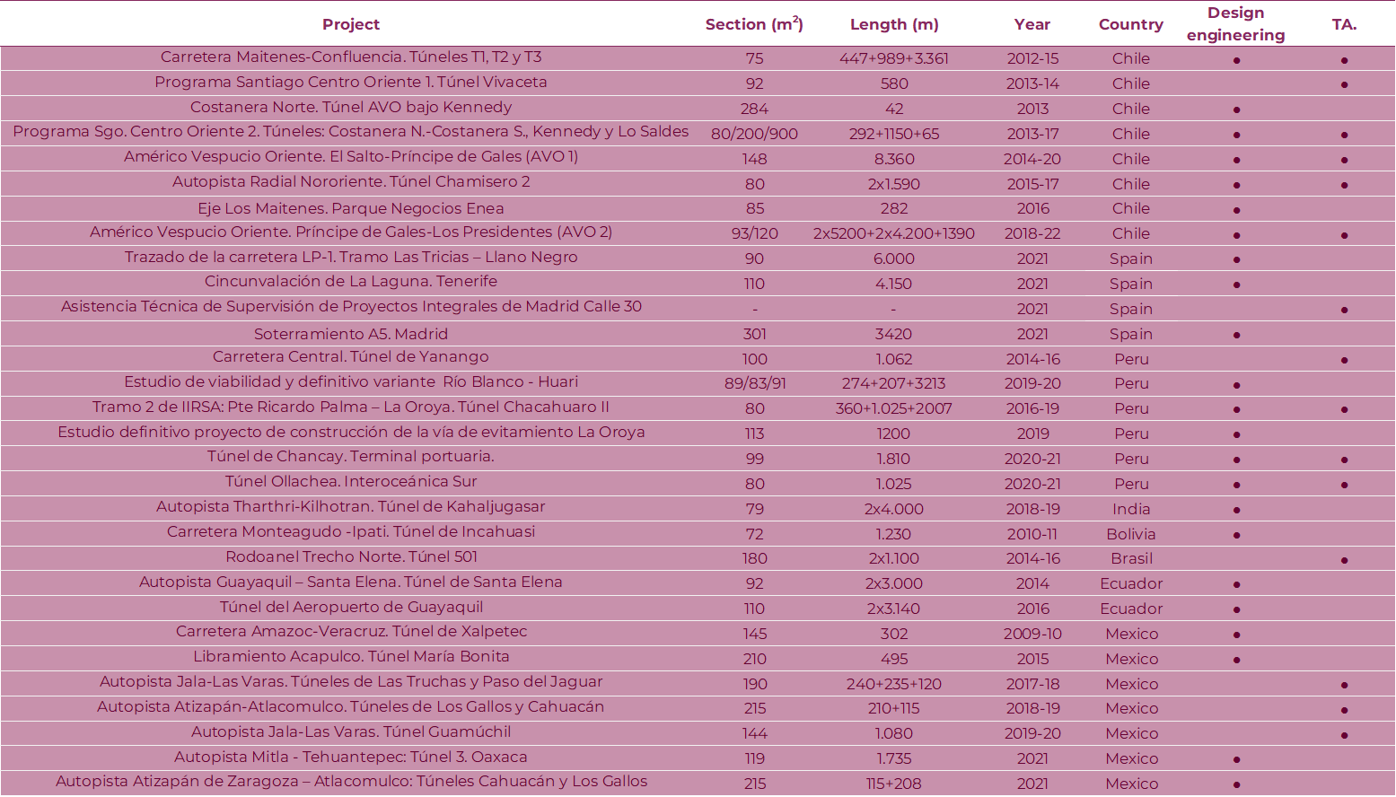Select the Design engineering column header

(1235, 24)
